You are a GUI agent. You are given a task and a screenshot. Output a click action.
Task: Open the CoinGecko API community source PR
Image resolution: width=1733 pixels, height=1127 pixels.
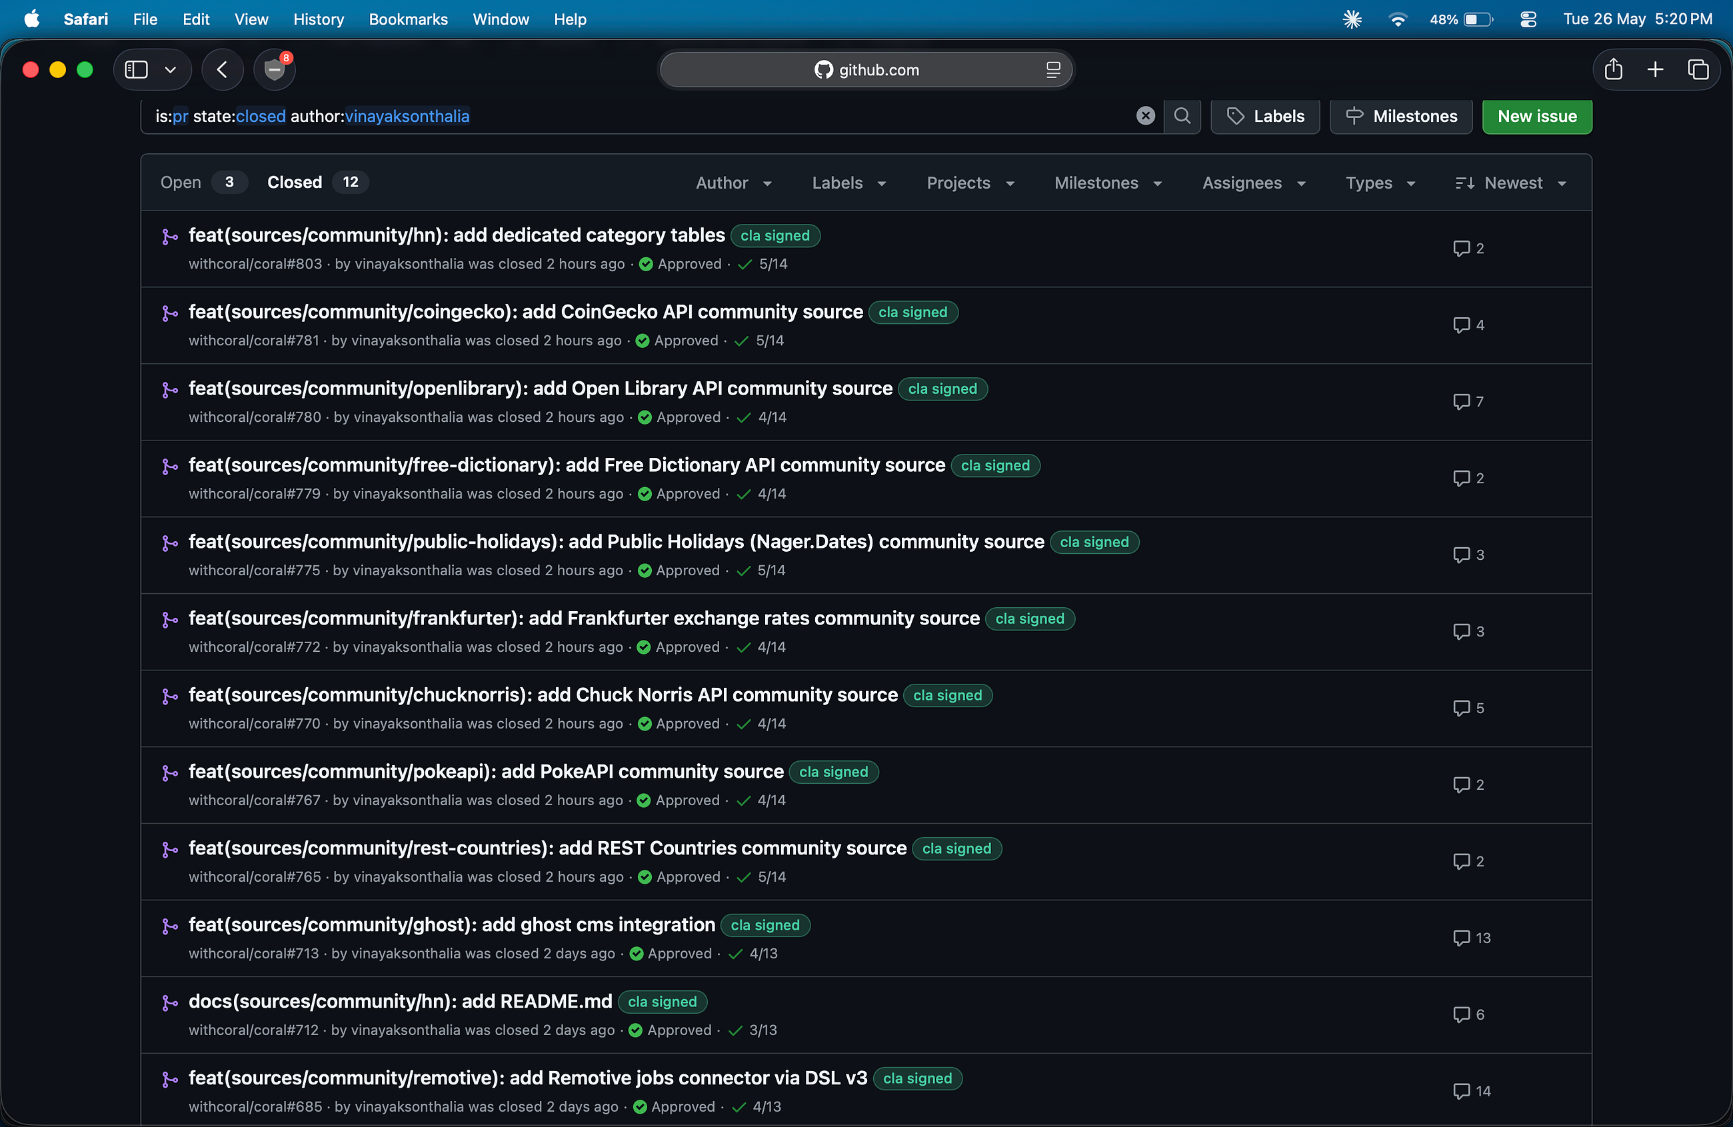pos(526,312)
